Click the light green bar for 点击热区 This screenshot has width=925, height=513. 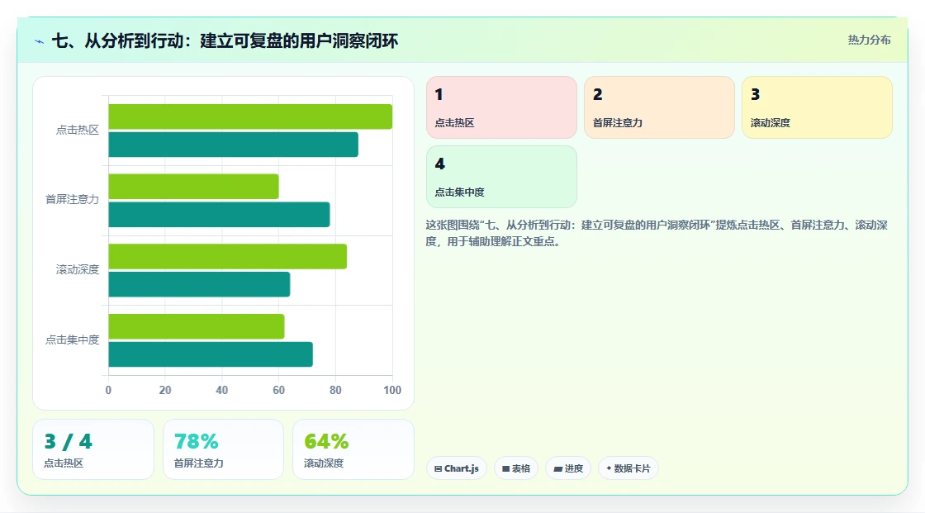point(250,116)
